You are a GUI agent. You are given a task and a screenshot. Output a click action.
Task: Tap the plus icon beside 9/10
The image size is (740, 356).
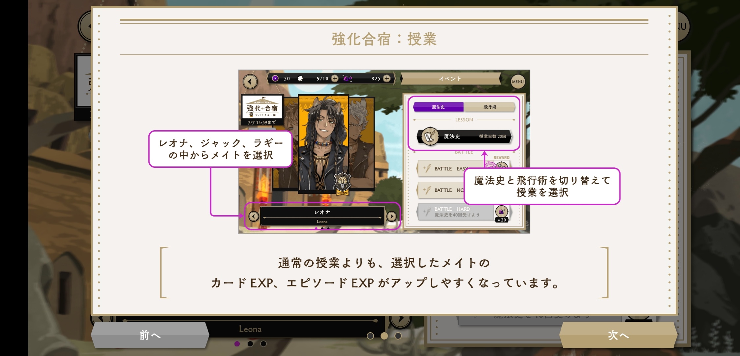click(x=335, y=78)
